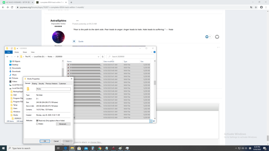
Task: Click the Advanced... button
Action: point(63,124)
